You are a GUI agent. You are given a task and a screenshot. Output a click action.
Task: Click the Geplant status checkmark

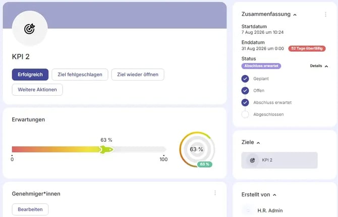[x=245, y=79]
